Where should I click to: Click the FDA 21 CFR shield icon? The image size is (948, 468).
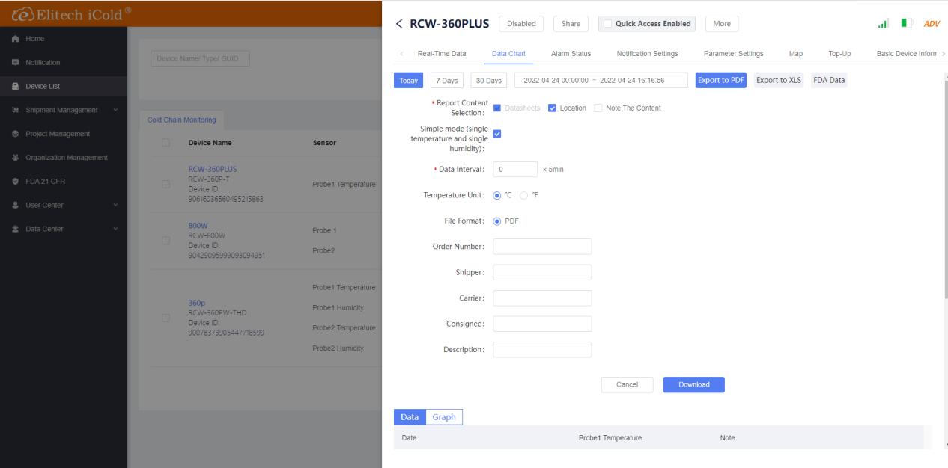point(15,181)
